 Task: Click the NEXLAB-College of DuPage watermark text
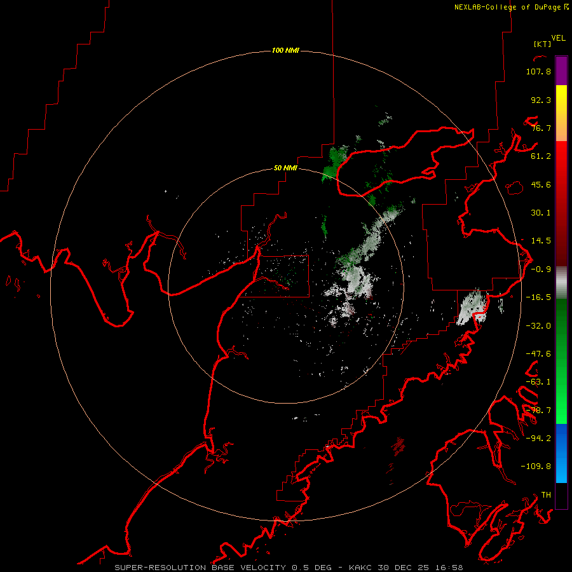tap(512, 7)
